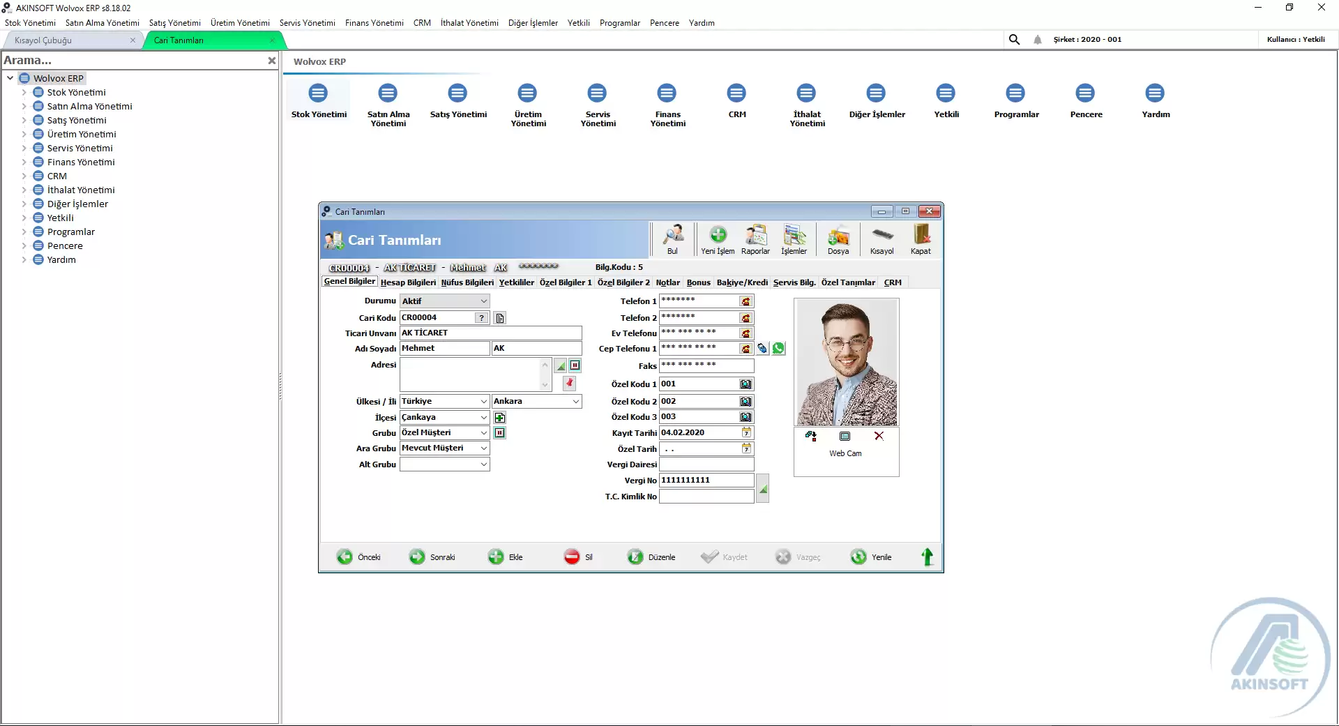Click the Sonraki button

click(432, 557)
